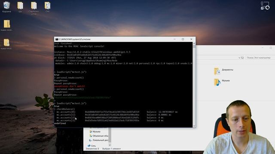Click the mc.accounts[1] label in console

(66, 115)
